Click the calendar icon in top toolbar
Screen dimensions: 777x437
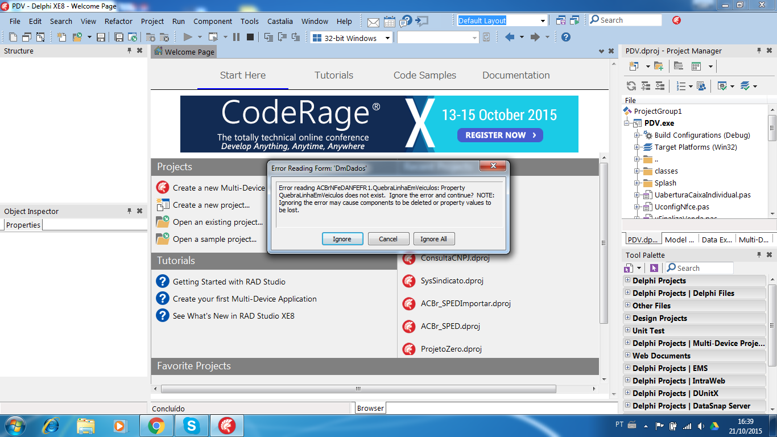tap(390, 22)
